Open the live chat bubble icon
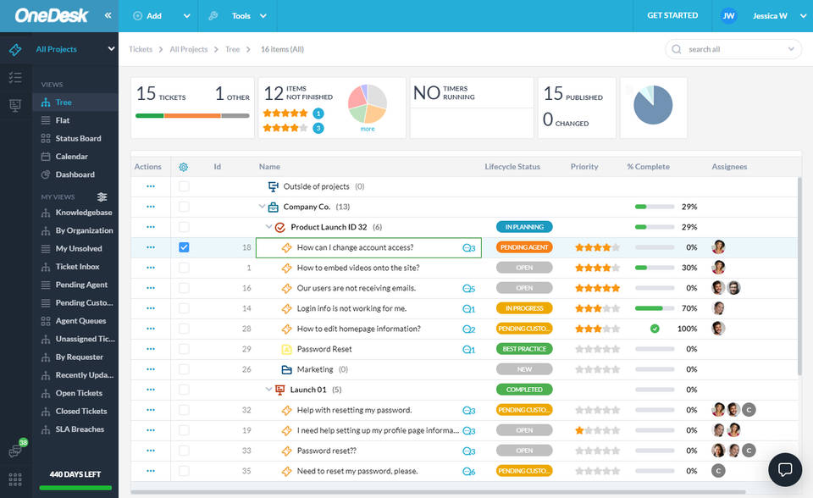The height and width of the screenshot is (498, 813). [784, 469]
